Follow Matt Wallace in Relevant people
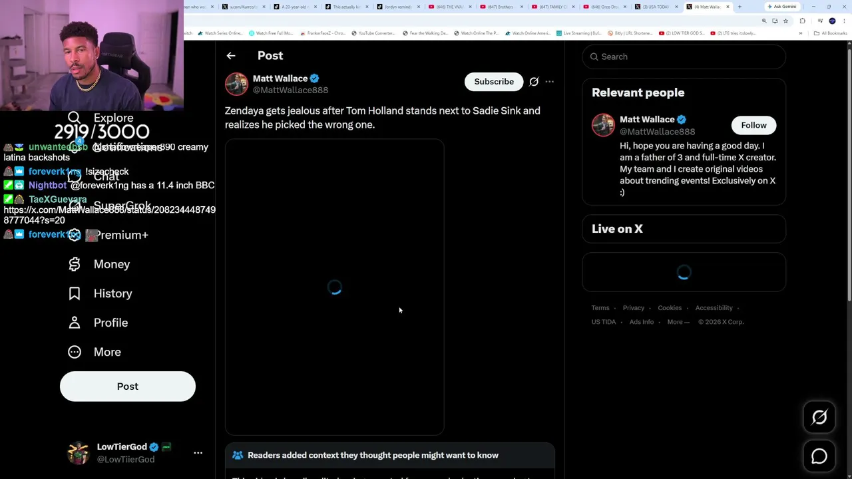Viewport: 852px width, 479px height. [x=753, y=125]
